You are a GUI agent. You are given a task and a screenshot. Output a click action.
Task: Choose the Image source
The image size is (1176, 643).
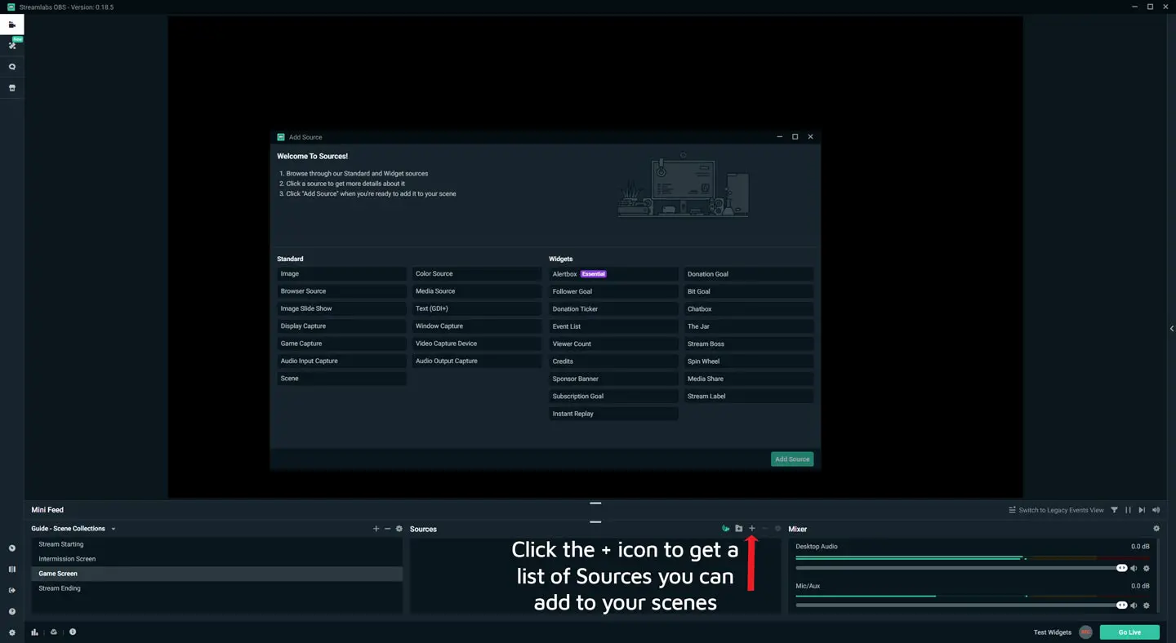point(341,274)
